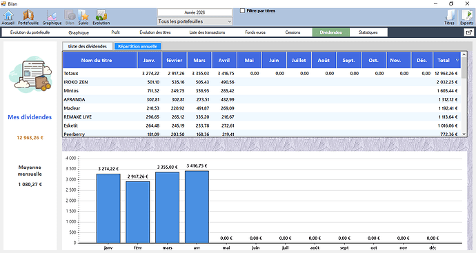The image size is (476, 253).
Task: Open the Evolution toolbar icon
Action: coord(101,17)
